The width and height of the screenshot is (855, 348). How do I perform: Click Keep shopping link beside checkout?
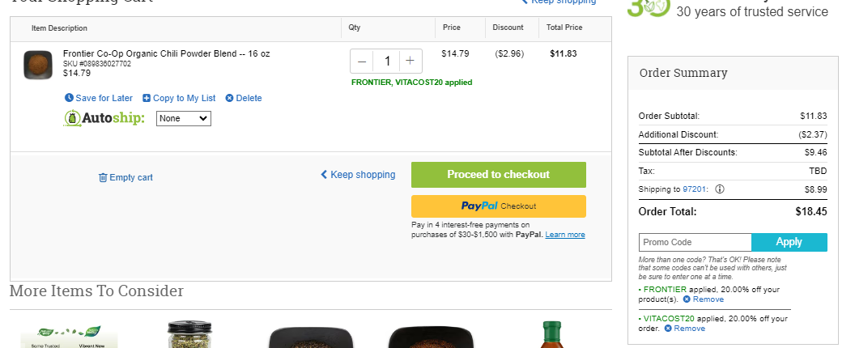coord(358,175)
